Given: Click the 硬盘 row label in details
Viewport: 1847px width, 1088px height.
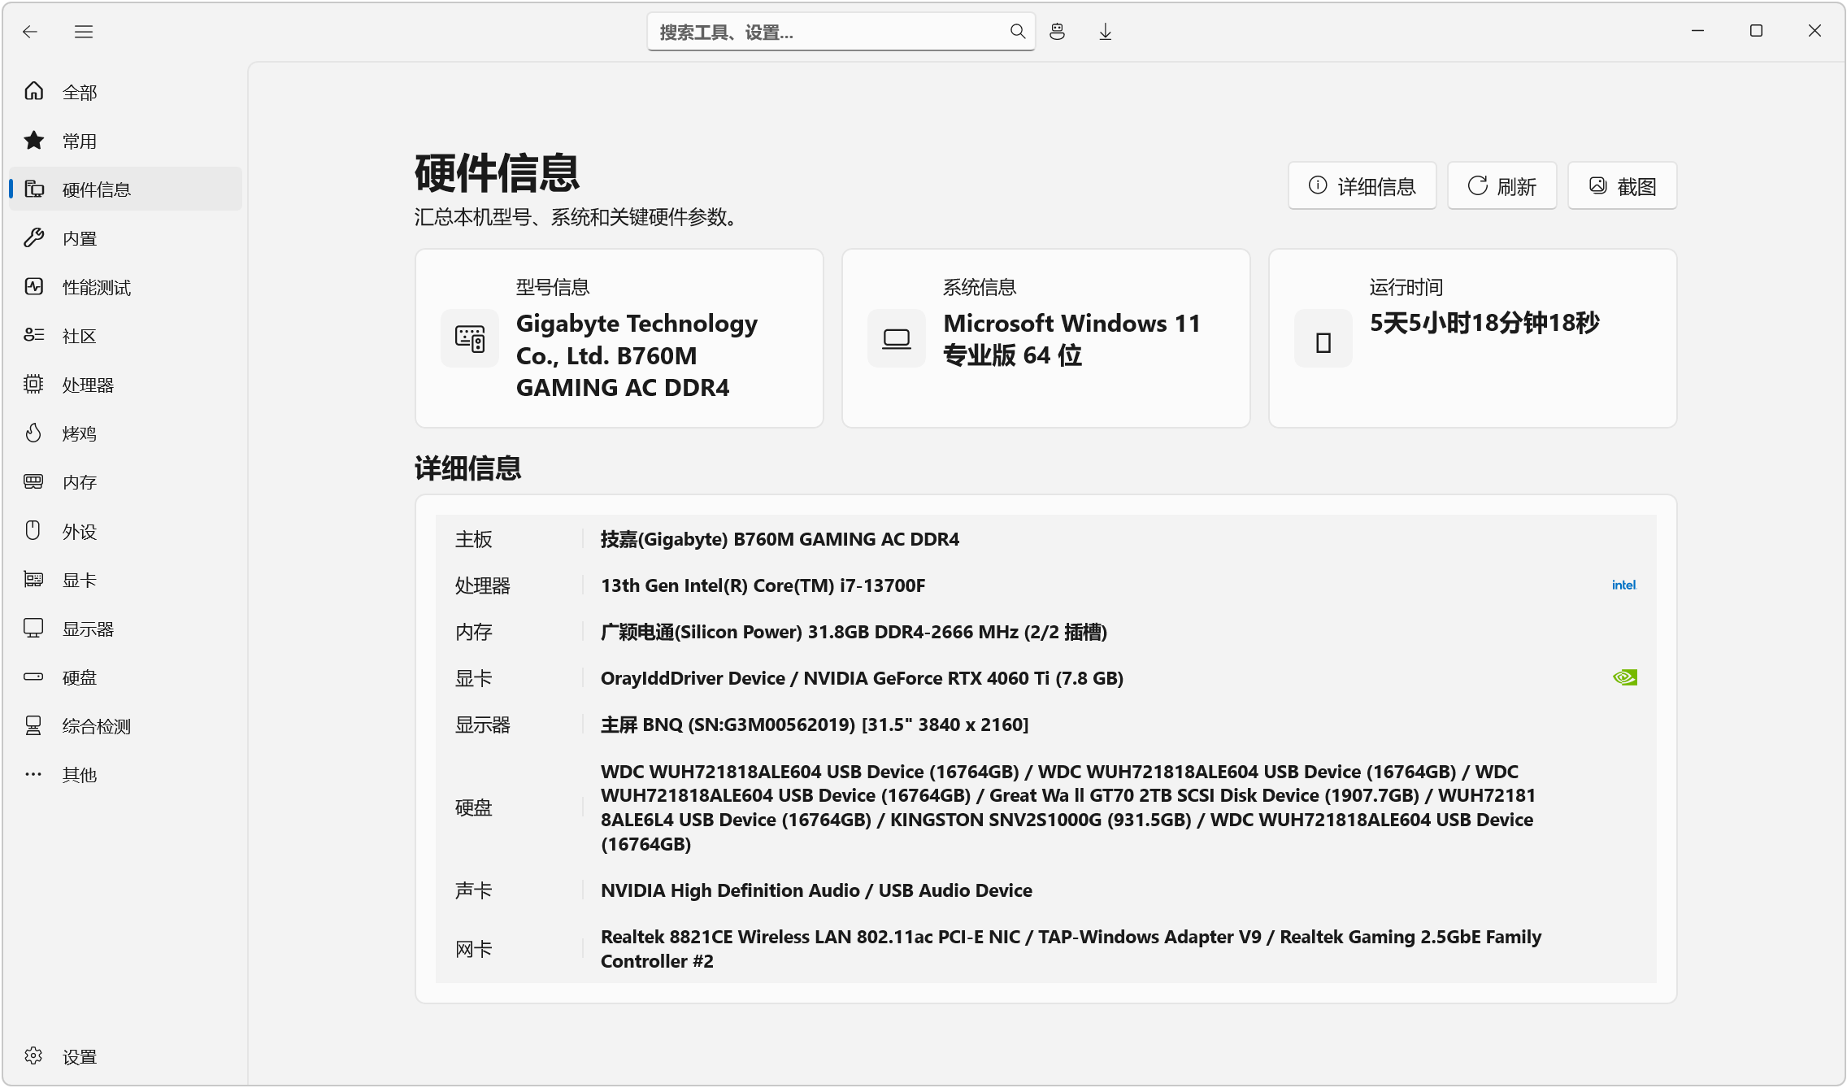Looking at the screenshot, I should (473, 807).
